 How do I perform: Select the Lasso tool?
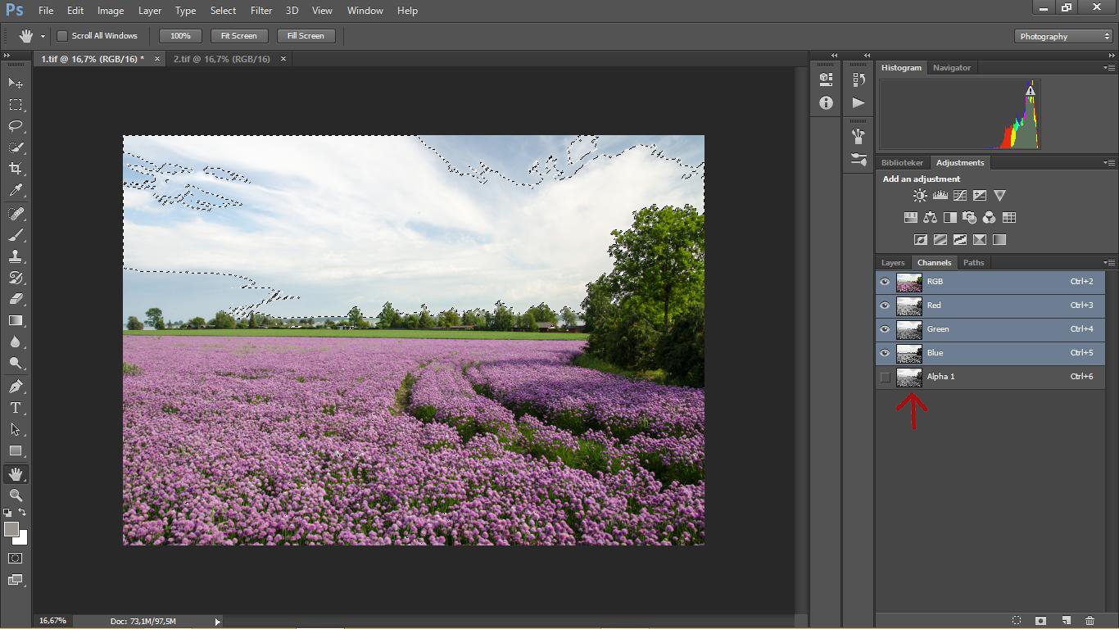(x=16, y=126)
